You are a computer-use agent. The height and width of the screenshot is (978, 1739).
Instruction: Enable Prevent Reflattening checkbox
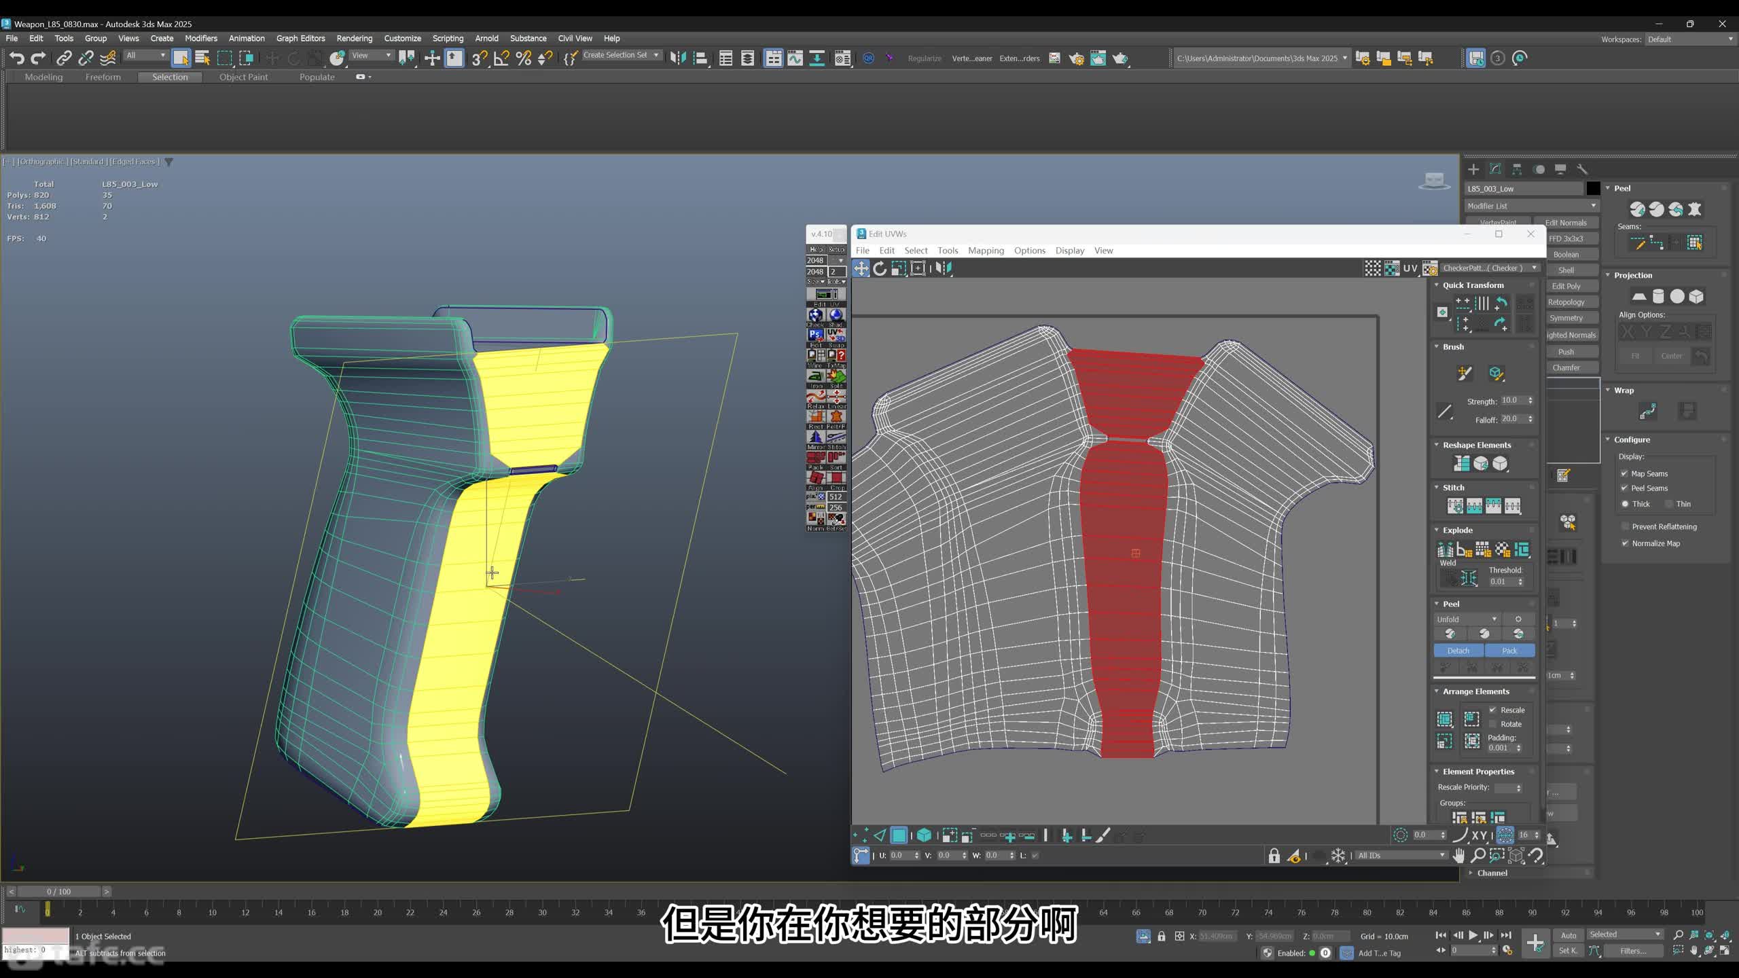1625,526
